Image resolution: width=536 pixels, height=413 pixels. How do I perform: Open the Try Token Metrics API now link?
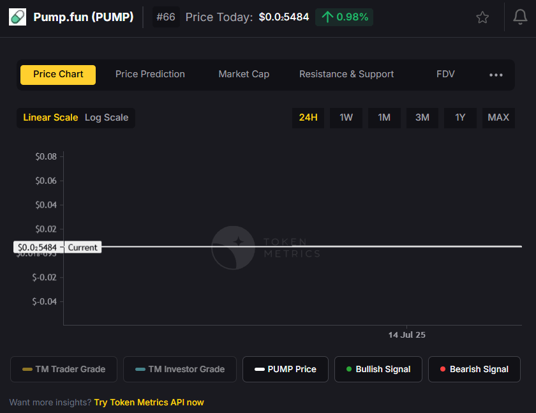[149, 402]
